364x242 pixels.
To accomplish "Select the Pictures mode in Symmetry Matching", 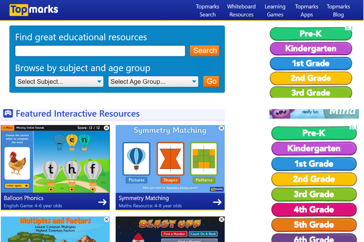I will pyautogui.click(x=136, y=180).
